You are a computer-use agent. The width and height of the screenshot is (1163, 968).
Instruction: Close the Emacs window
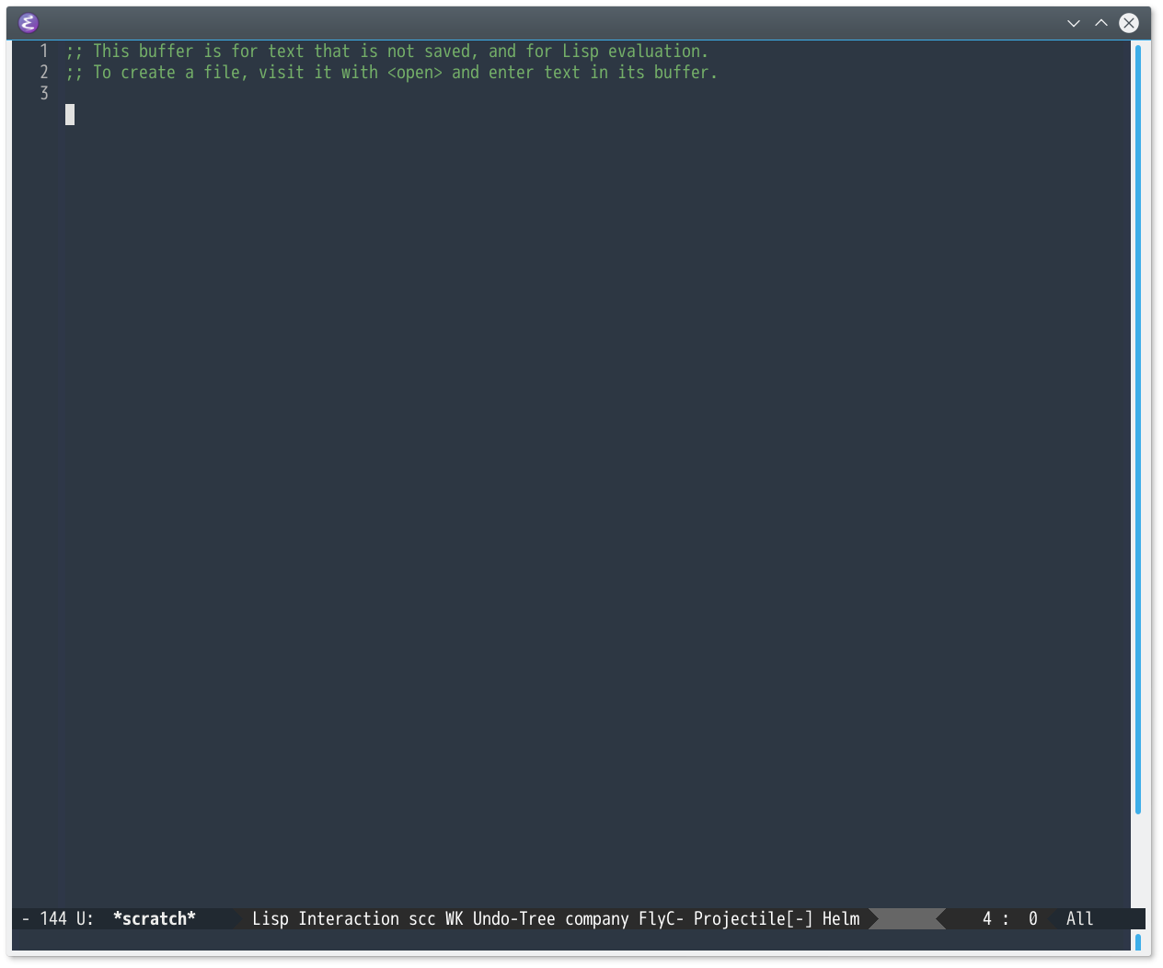(x=1129, y=23)
